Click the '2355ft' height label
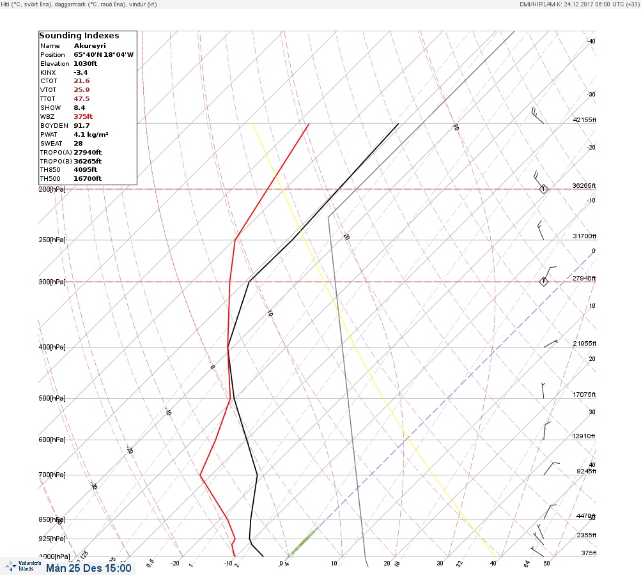This screenshot has width=641, height=575. click(586, 535)
